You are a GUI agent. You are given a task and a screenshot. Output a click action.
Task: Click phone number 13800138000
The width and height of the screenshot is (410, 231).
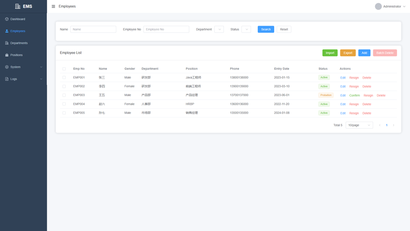(x=239, y=78)
